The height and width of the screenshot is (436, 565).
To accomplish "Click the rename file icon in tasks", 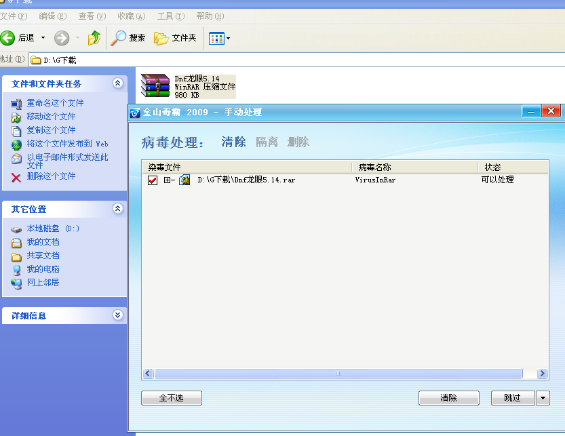I will [16, 104].
